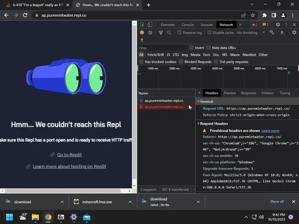Open Chrome three-dot menu

293,15
